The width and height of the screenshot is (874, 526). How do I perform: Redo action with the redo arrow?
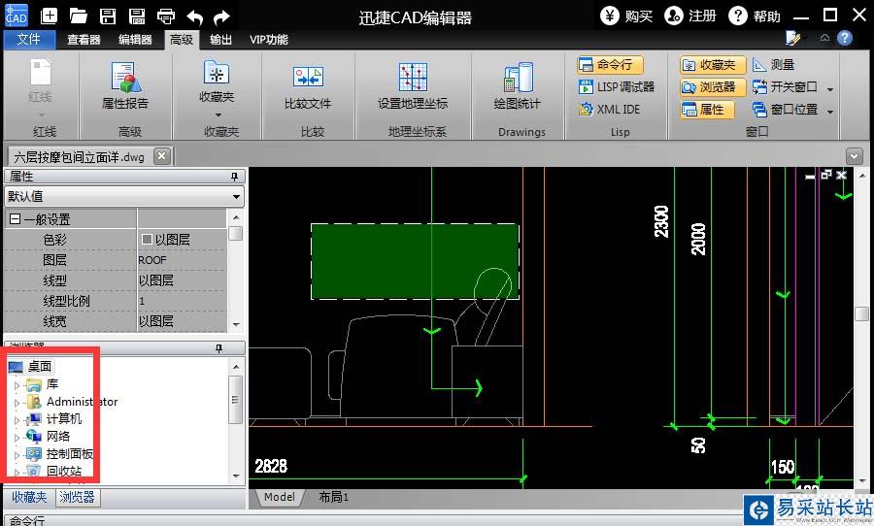pos(221,16)
